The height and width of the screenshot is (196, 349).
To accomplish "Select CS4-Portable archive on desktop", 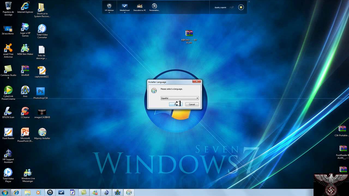I will coord(342,131).
